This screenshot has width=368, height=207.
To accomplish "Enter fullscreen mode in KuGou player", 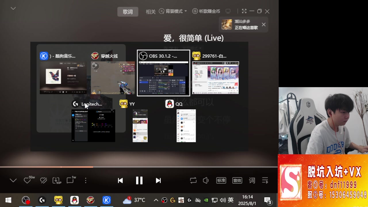I will [x=244, y=11].
